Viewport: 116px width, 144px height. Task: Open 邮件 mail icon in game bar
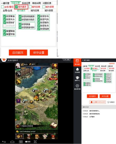click(45, 136)
